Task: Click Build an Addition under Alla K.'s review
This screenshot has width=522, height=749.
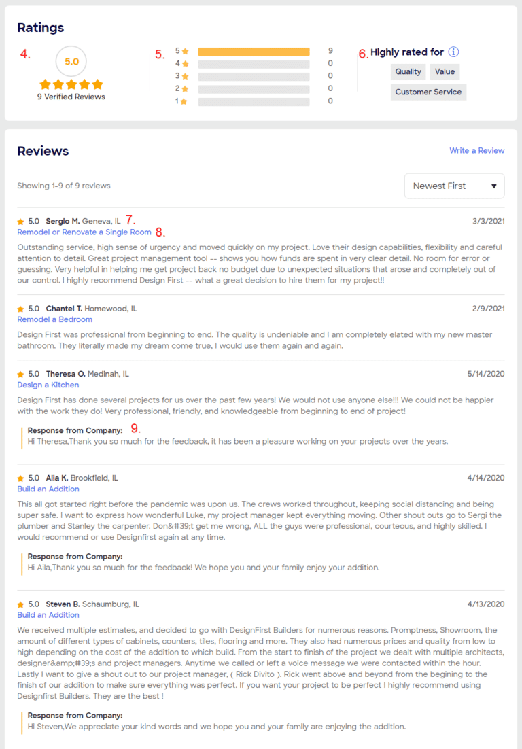Action: pyautogui.click(x=48, y=489)
